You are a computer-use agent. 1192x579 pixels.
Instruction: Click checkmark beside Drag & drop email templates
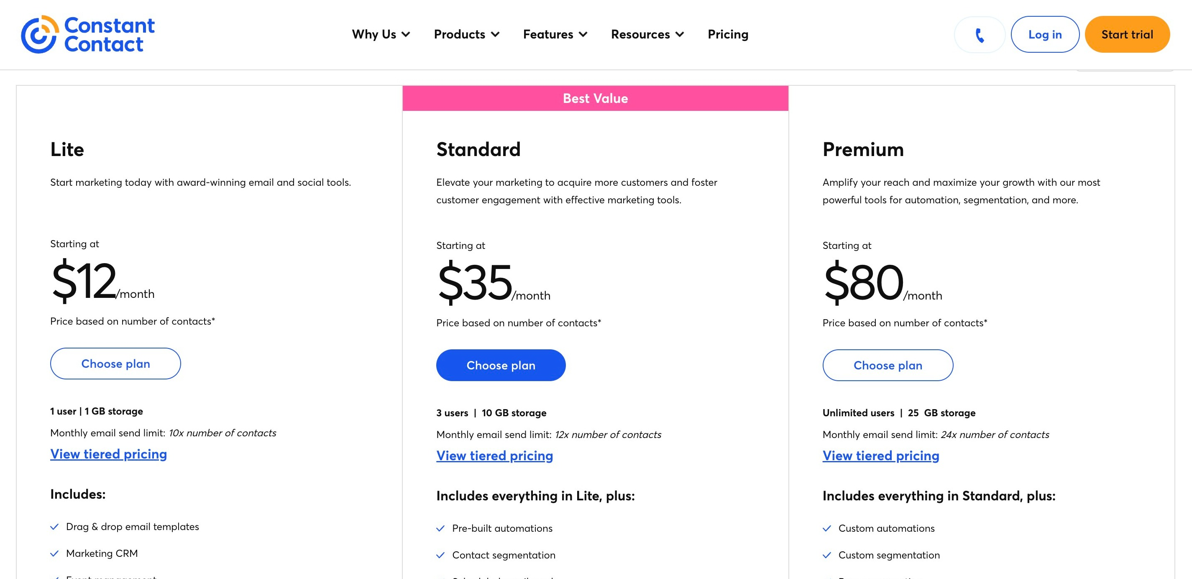pos(55,527)
